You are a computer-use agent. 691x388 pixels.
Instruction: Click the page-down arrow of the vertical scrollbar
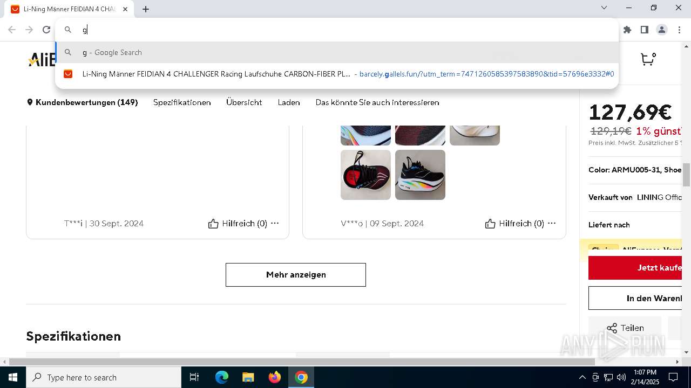pos(687,352)
